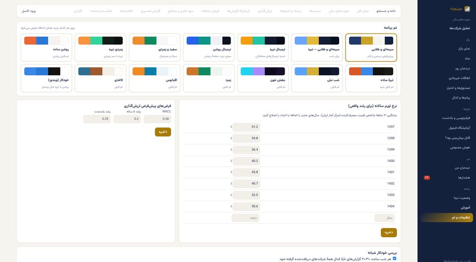476x262 pixels.
Task: Save the inflation rates with ذخیره
Action: pyautogui.click(x=389, y=233)
